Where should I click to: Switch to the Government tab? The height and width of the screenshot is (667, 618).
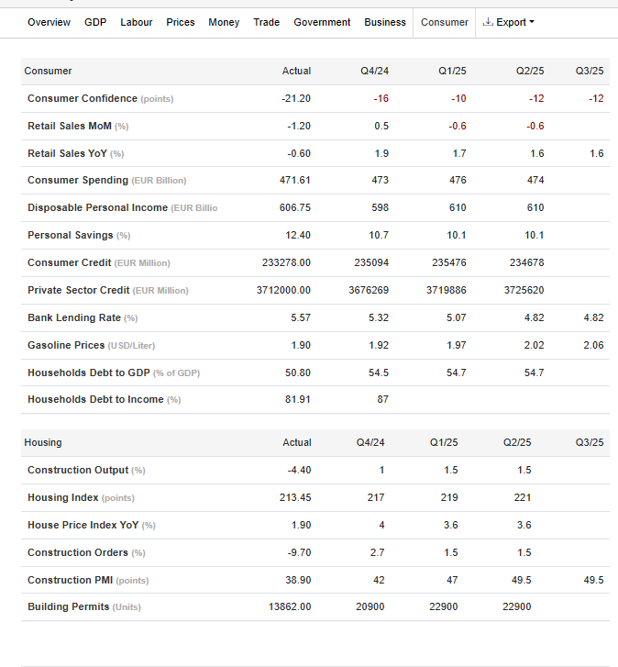point(322,22)
